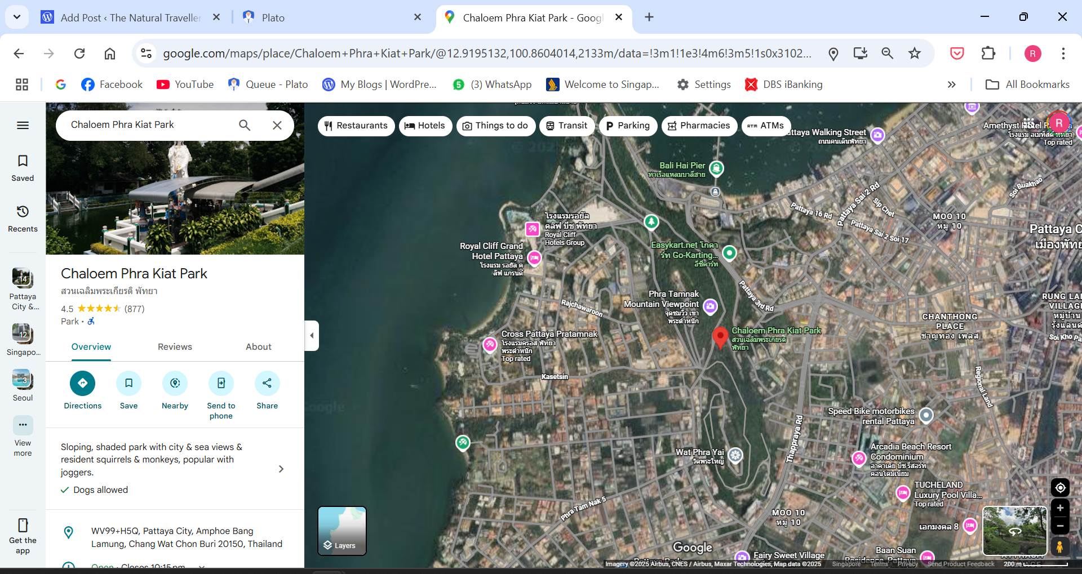Click the Chaloem Phra Kiat Park search field

click(x=149, y=125)
